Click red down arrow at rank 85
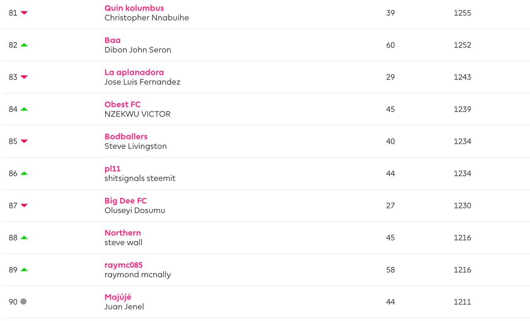The image size is (530, 321). click(24, 141)
